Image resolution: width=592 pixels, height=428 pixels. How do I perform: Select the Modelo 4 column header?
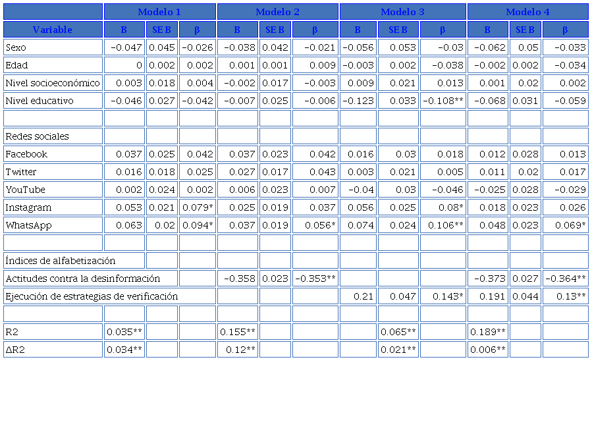[527, 12]
